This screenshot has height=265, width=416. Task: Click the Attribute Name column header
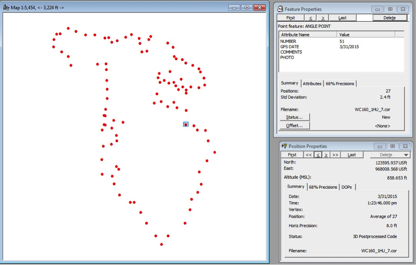pos(308,35)
